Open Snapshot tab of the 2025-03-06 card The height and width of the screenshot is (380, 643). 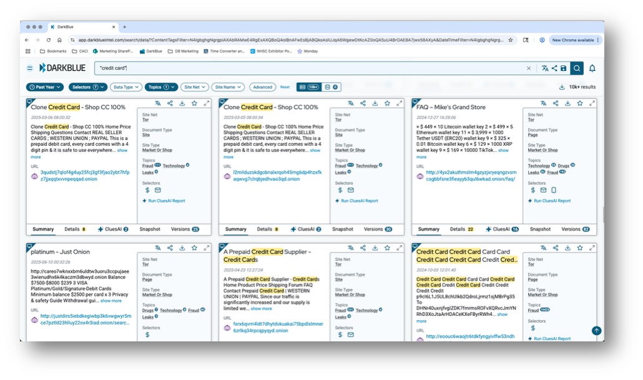point(150,229)
